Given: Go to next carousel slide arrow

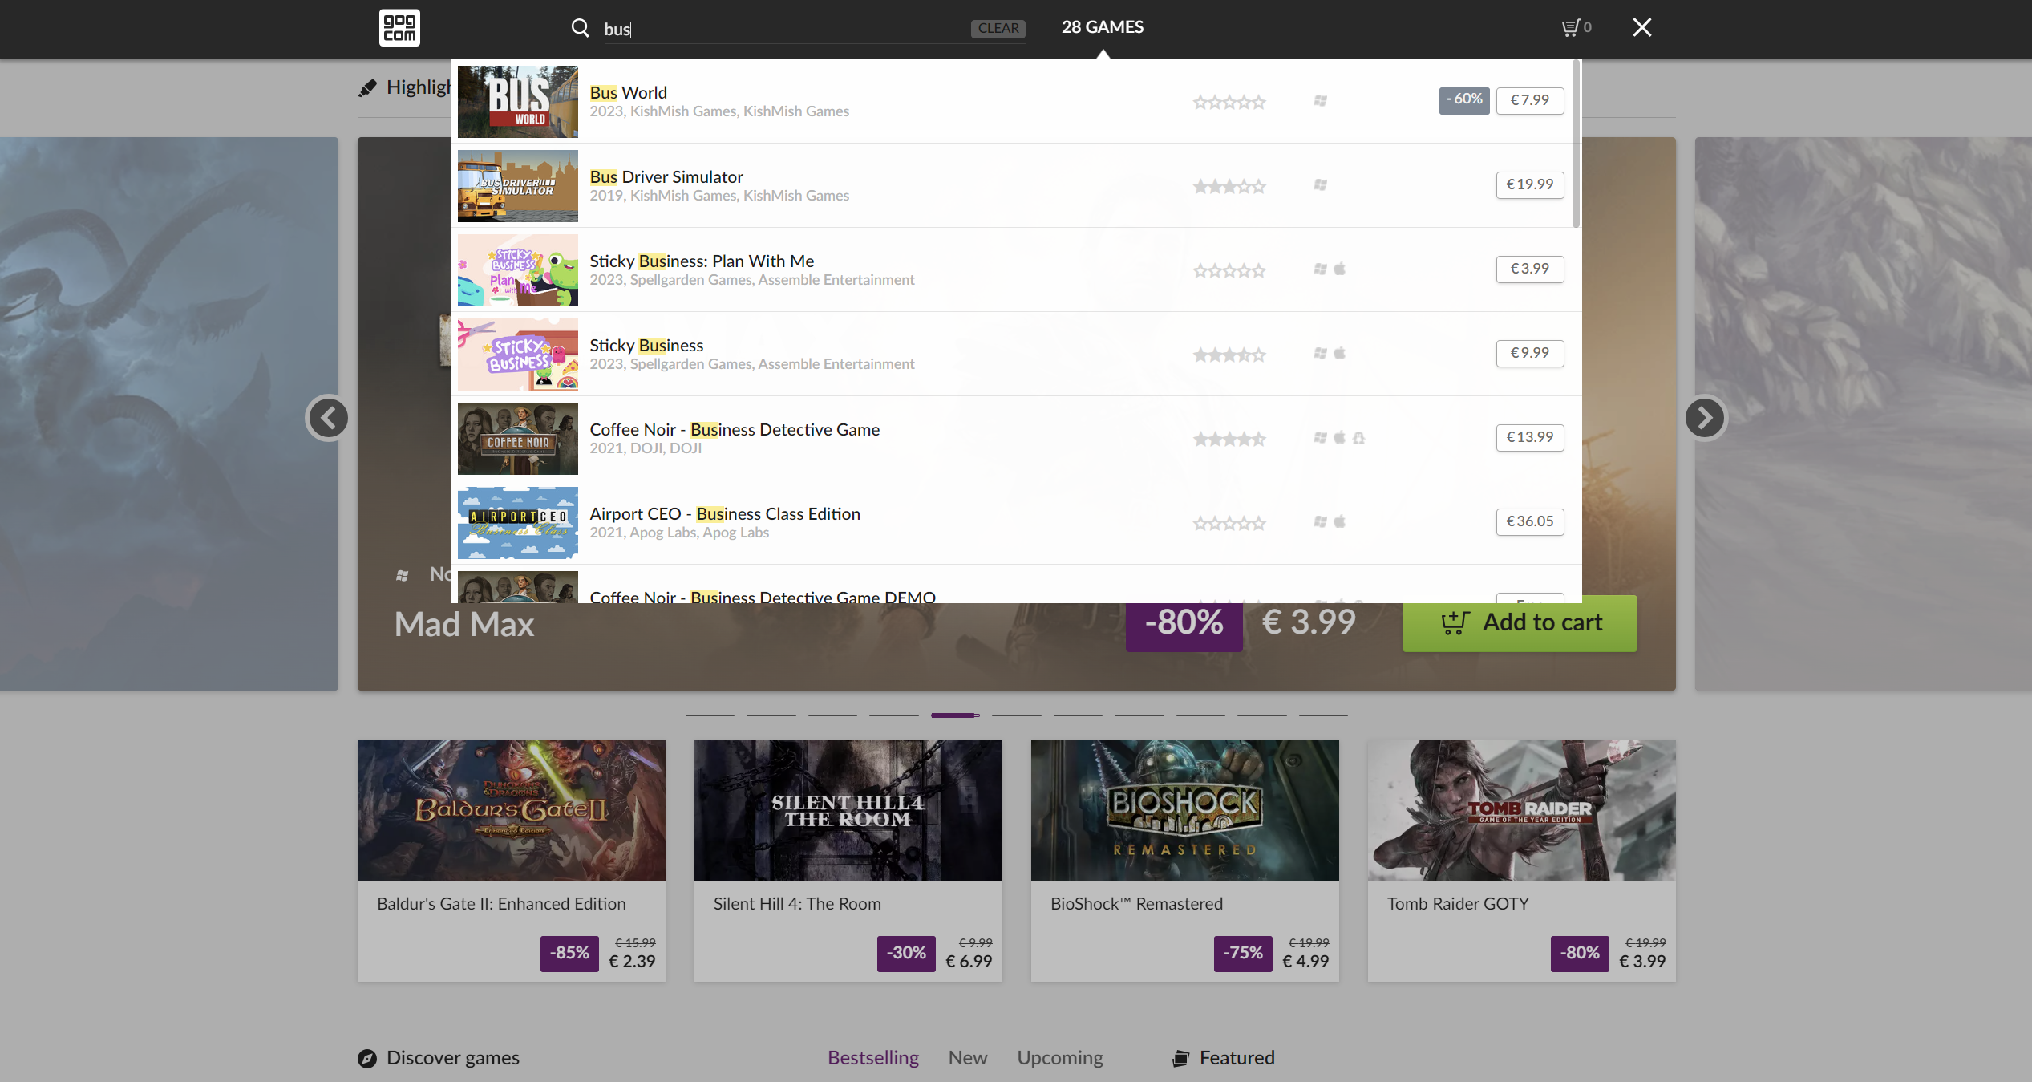Looking at the screenshot, I should [1704, 418].
